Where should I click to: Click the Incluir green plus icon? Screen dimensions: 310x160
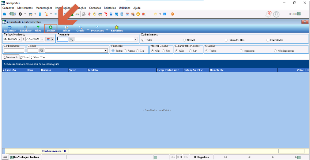(50, 27)
